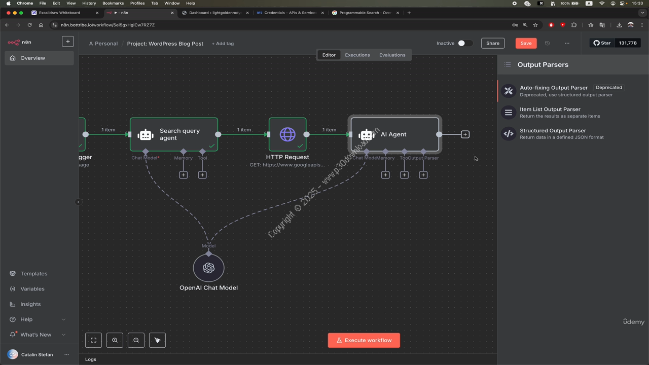Select the HTTP Request node
The height and width of the screenshot is (365, 649).
287,134
